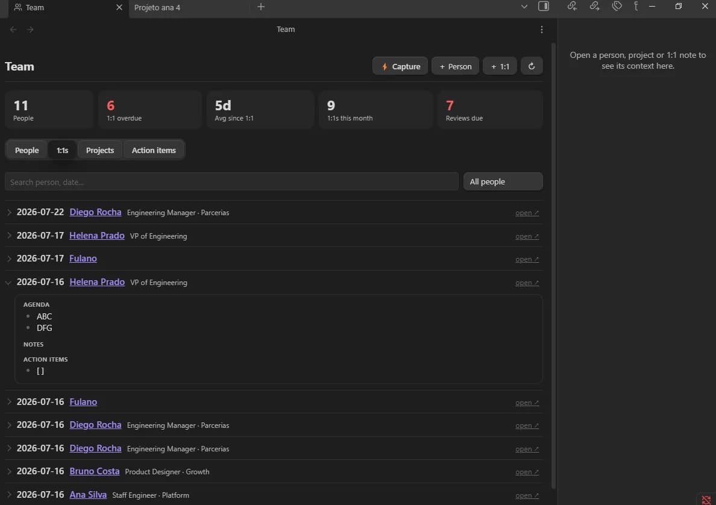The height and width of the screenshot is (505, 716).
Task: Click the 5d Avg since 1:1 card
Action: (260, 110)
